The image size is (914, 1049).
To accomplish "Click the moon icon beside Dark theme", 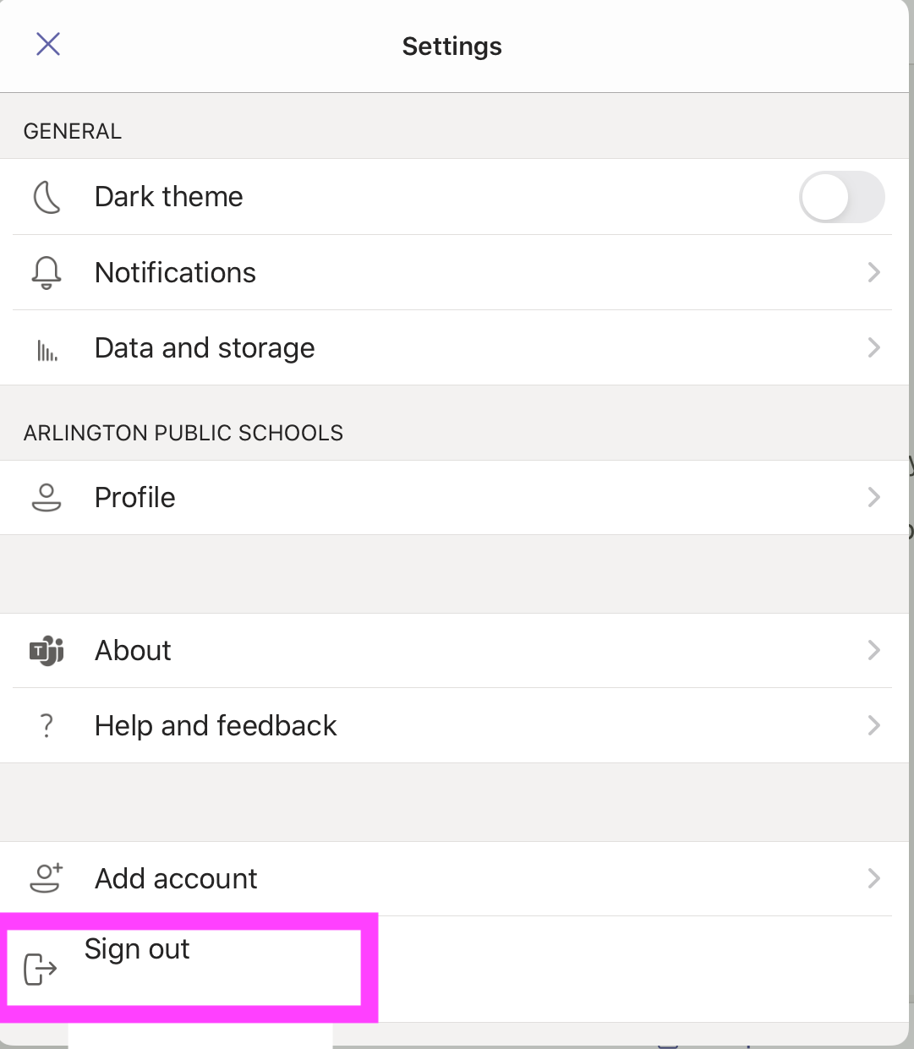I will [x=47, y=198].
